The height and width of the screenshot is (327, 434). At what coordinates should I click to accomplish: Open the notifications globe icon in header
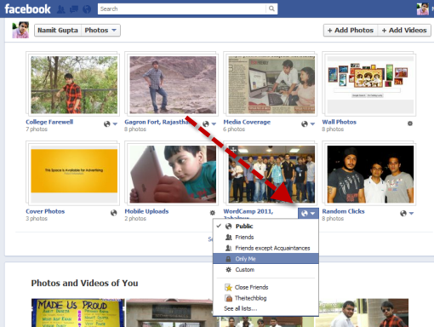(x=87, y=9)
